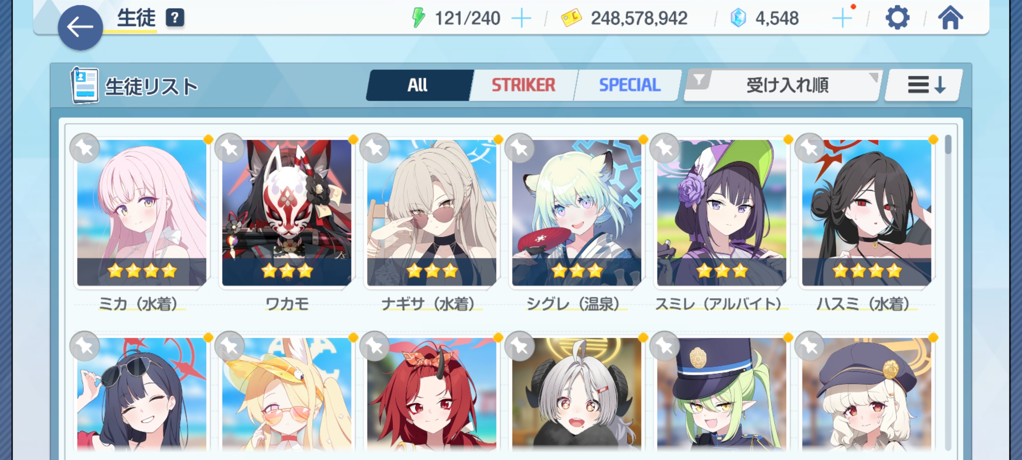Add gems with the plus icon
Image resolution: width=1022 pixels, height=460 pixels.
(842, 18)
